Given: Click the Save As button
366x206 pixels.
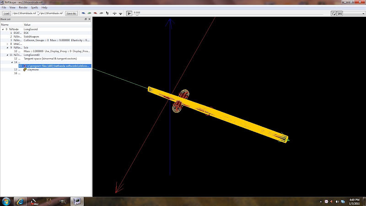Looking at the screenshot, I should tap(71, 14).
